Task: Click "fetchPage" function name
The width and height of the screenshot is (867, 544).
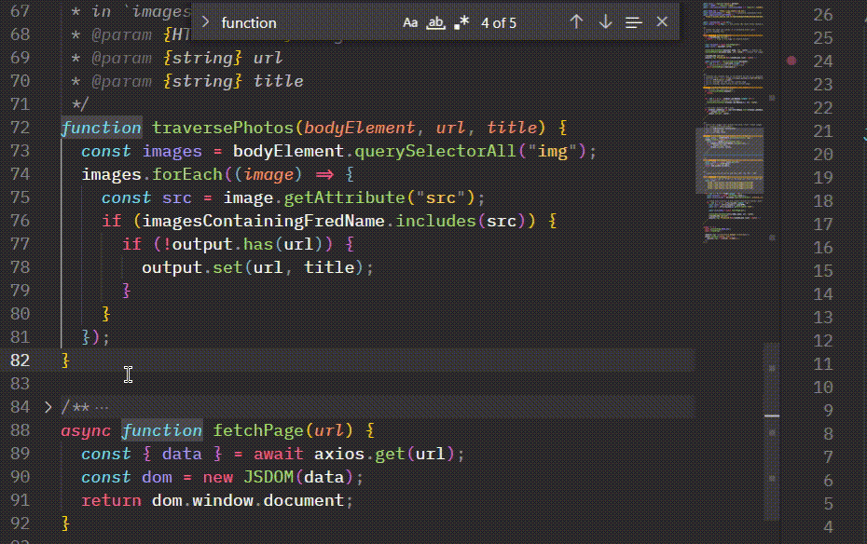Action: [x=258, y=430]
